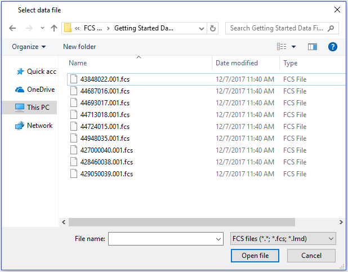Image resolution: width=348 pixels, height=272 pixels.
Task: Select file 44713018.001.fcs
Action: (x=206, y=114)
